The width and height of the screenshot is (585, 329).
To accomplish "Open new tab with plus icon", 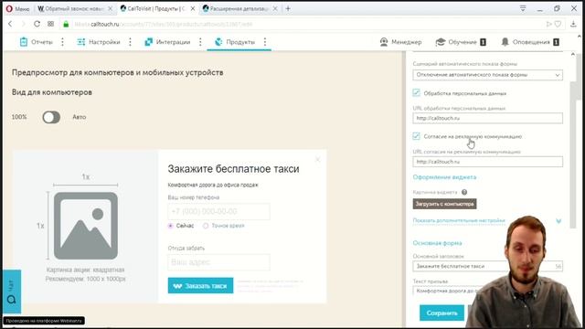I will (288, 8).
